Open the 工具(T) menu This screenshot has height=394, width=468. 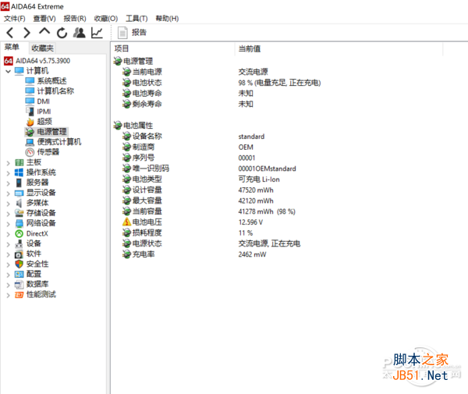[x=136, y=19]
